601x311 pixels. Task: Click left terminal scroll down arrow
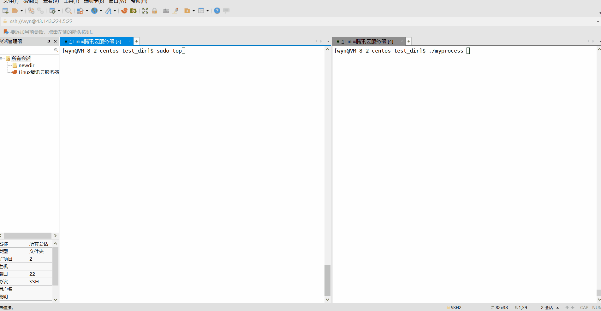327,300
